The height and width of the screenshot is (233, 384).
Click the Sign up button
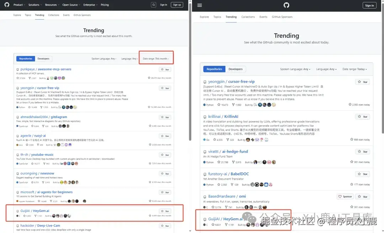click(x=177, y=5)
